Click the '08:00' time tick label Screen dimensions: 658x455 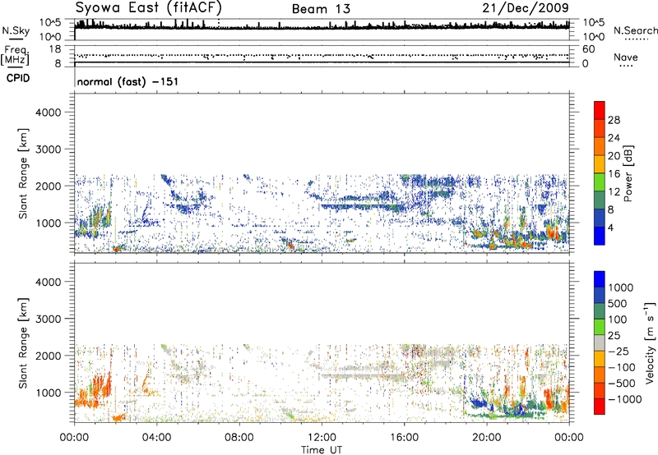tap(239, 438)
